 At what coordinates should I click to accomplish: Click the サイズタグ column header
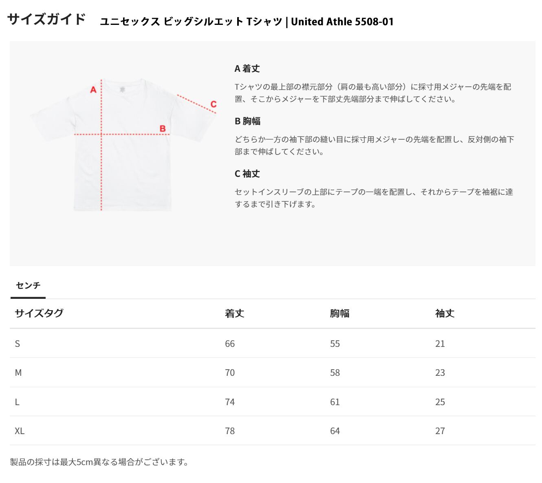39,313
